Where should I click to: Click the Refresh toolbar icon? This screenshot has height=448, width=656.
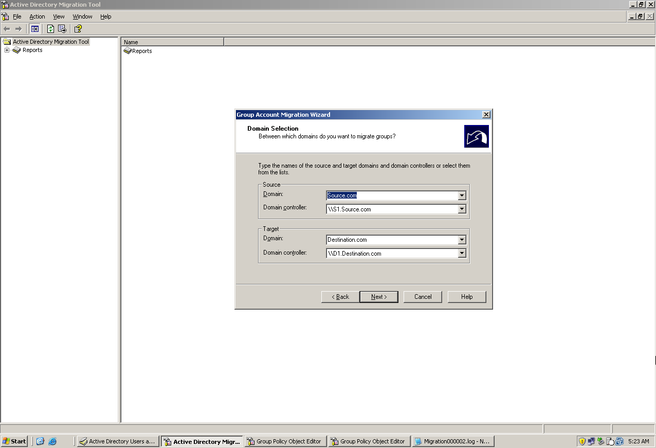(50, 29)
